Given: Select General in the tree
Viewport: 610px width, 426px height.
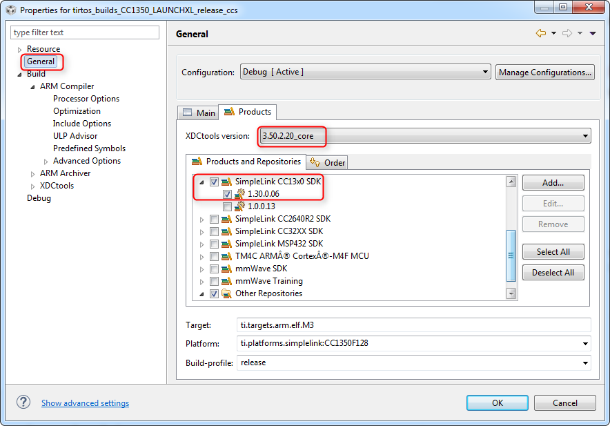Looking at the screenshot, I should tap(41, 61).
